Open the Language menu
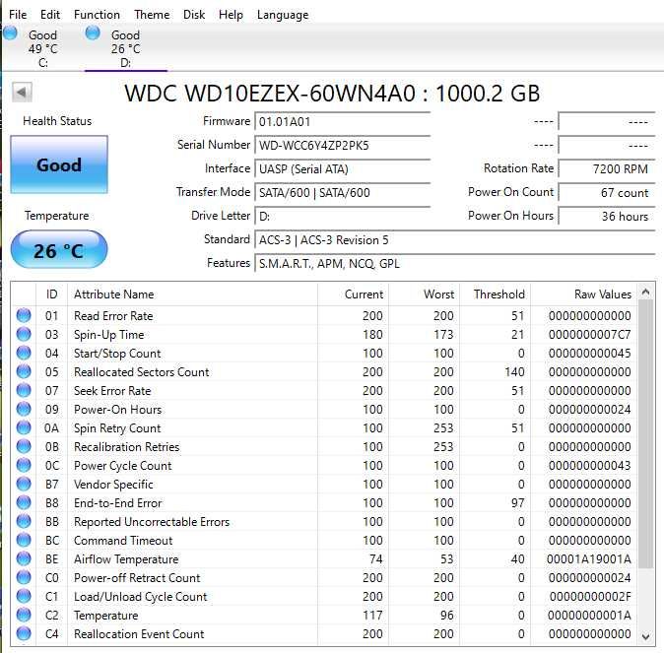 (283, 15)
